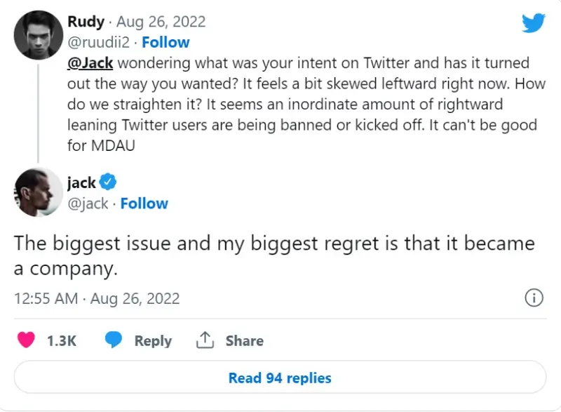This screenshot has width=561, height=412.
Task: Click jack's display name
Action: (x=81, y=182)
